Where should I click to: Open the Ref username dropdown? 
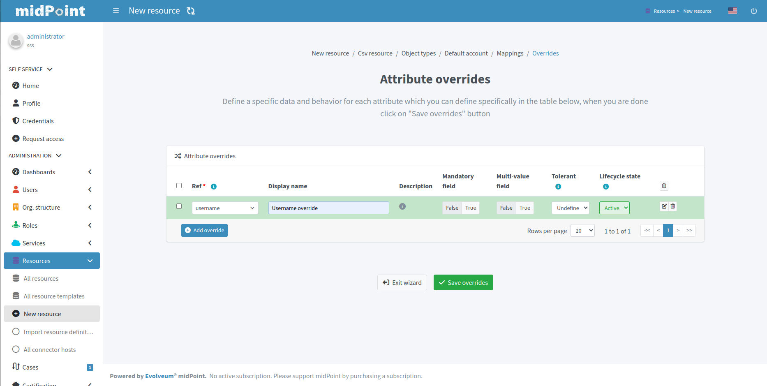click(x=225, y=208)
